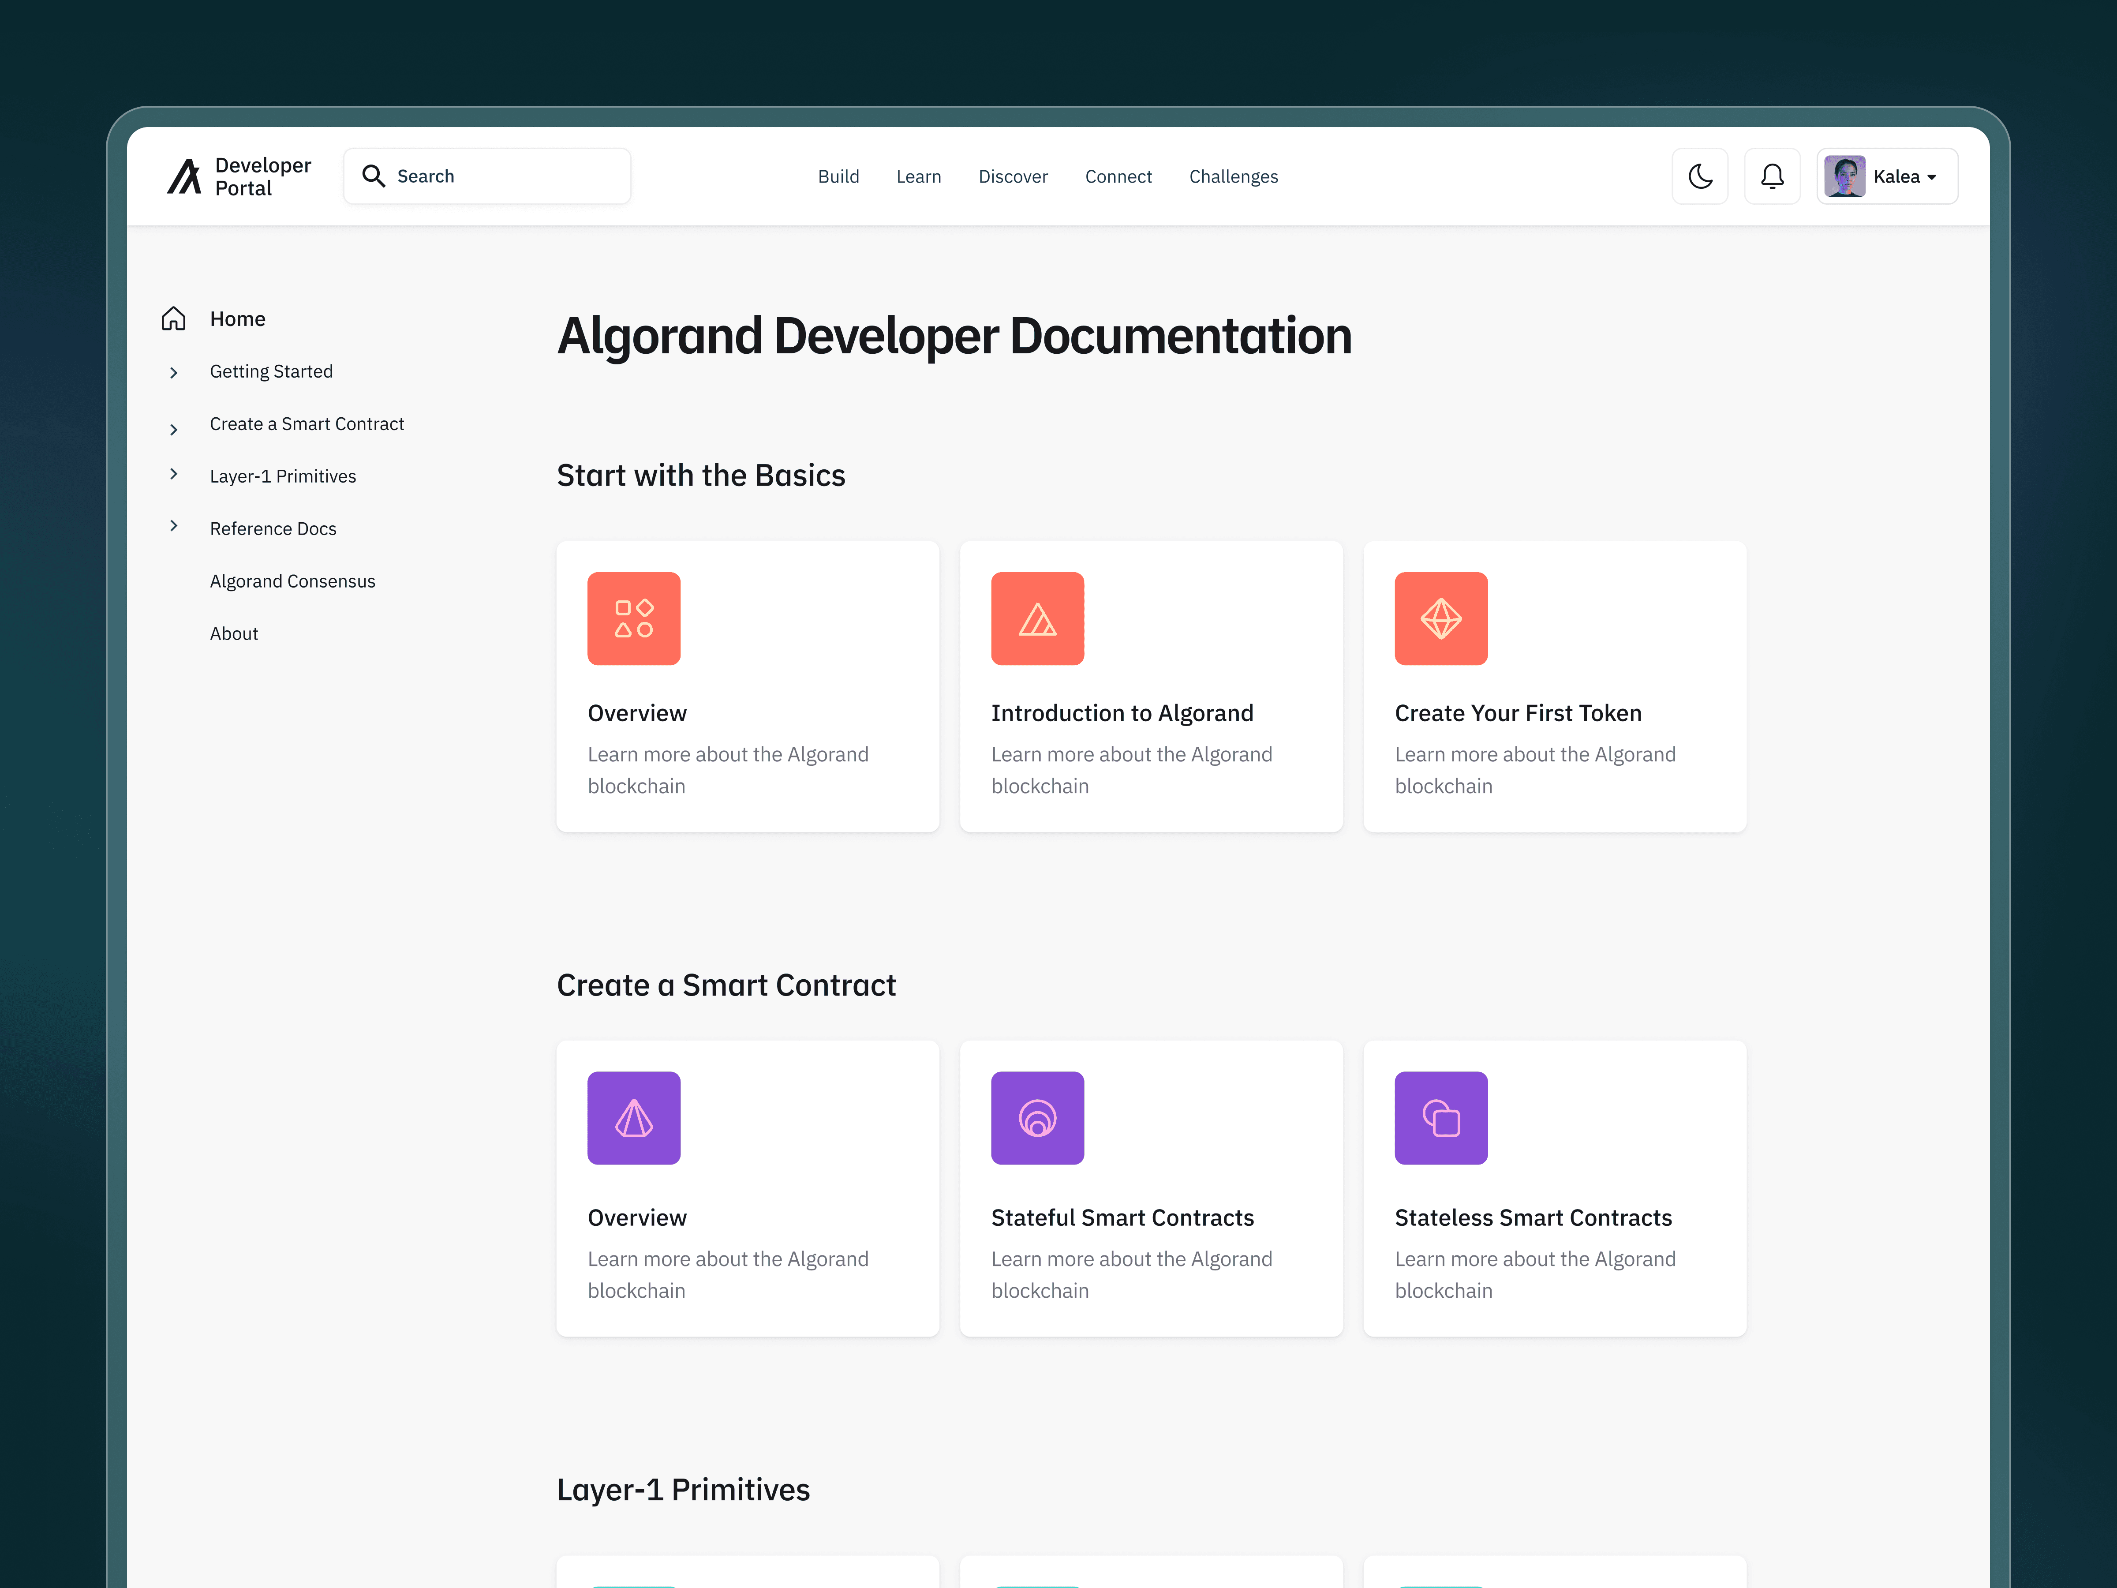Open the Challenges nav item

(x=1233, y=176)
